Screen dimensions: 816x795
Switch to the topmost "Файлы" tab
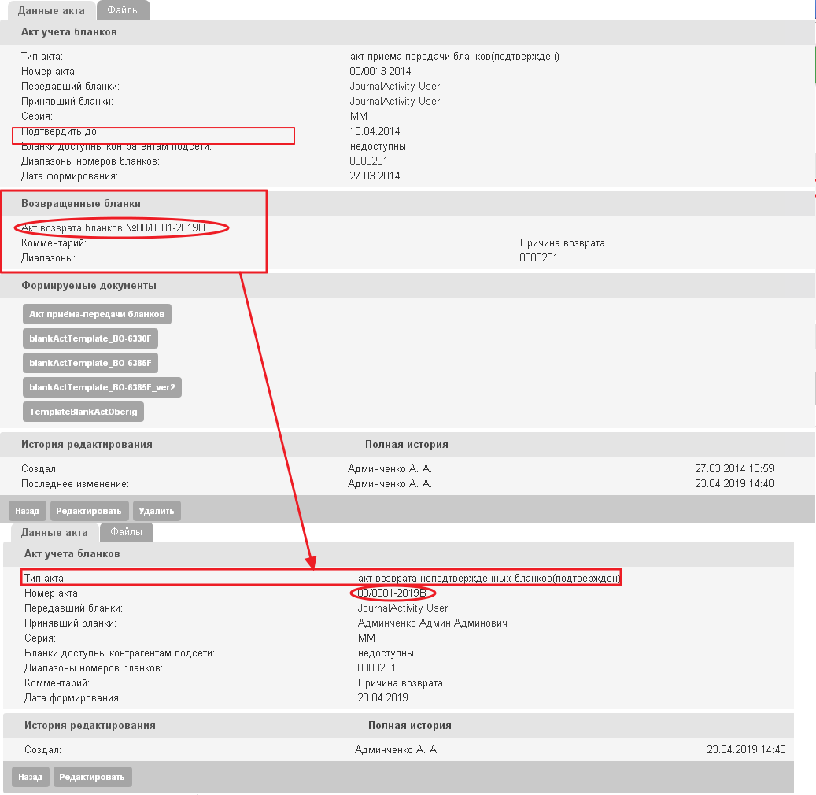[x=123, y=10]
